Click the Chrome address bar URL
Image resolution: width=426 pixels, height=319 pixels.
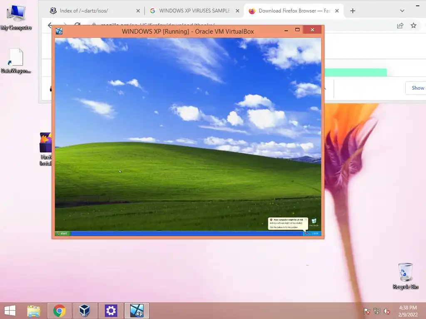[158, 25]
